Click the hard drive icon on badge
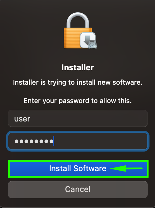 [x=93, y=44]
